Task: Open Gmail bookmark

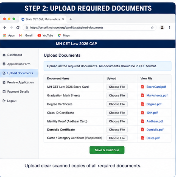Action: tap(26, 35)
